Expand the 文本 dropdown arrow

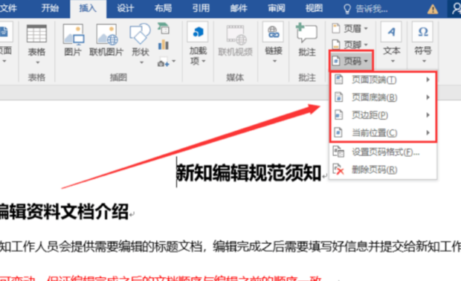point(393,61)
